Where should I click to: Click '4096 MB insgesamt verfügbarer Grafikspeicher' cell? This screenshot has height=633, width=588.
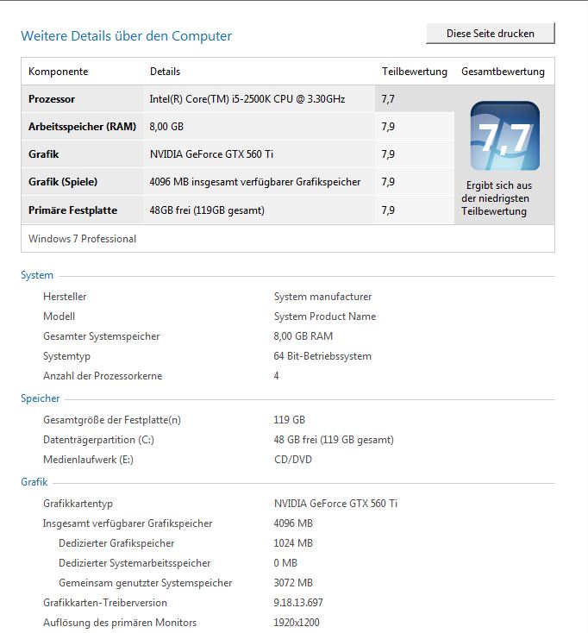pos(254,182)
